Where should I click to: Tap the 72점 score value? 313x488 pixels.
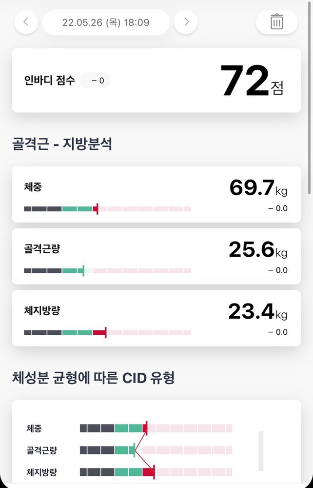(251, 81)
